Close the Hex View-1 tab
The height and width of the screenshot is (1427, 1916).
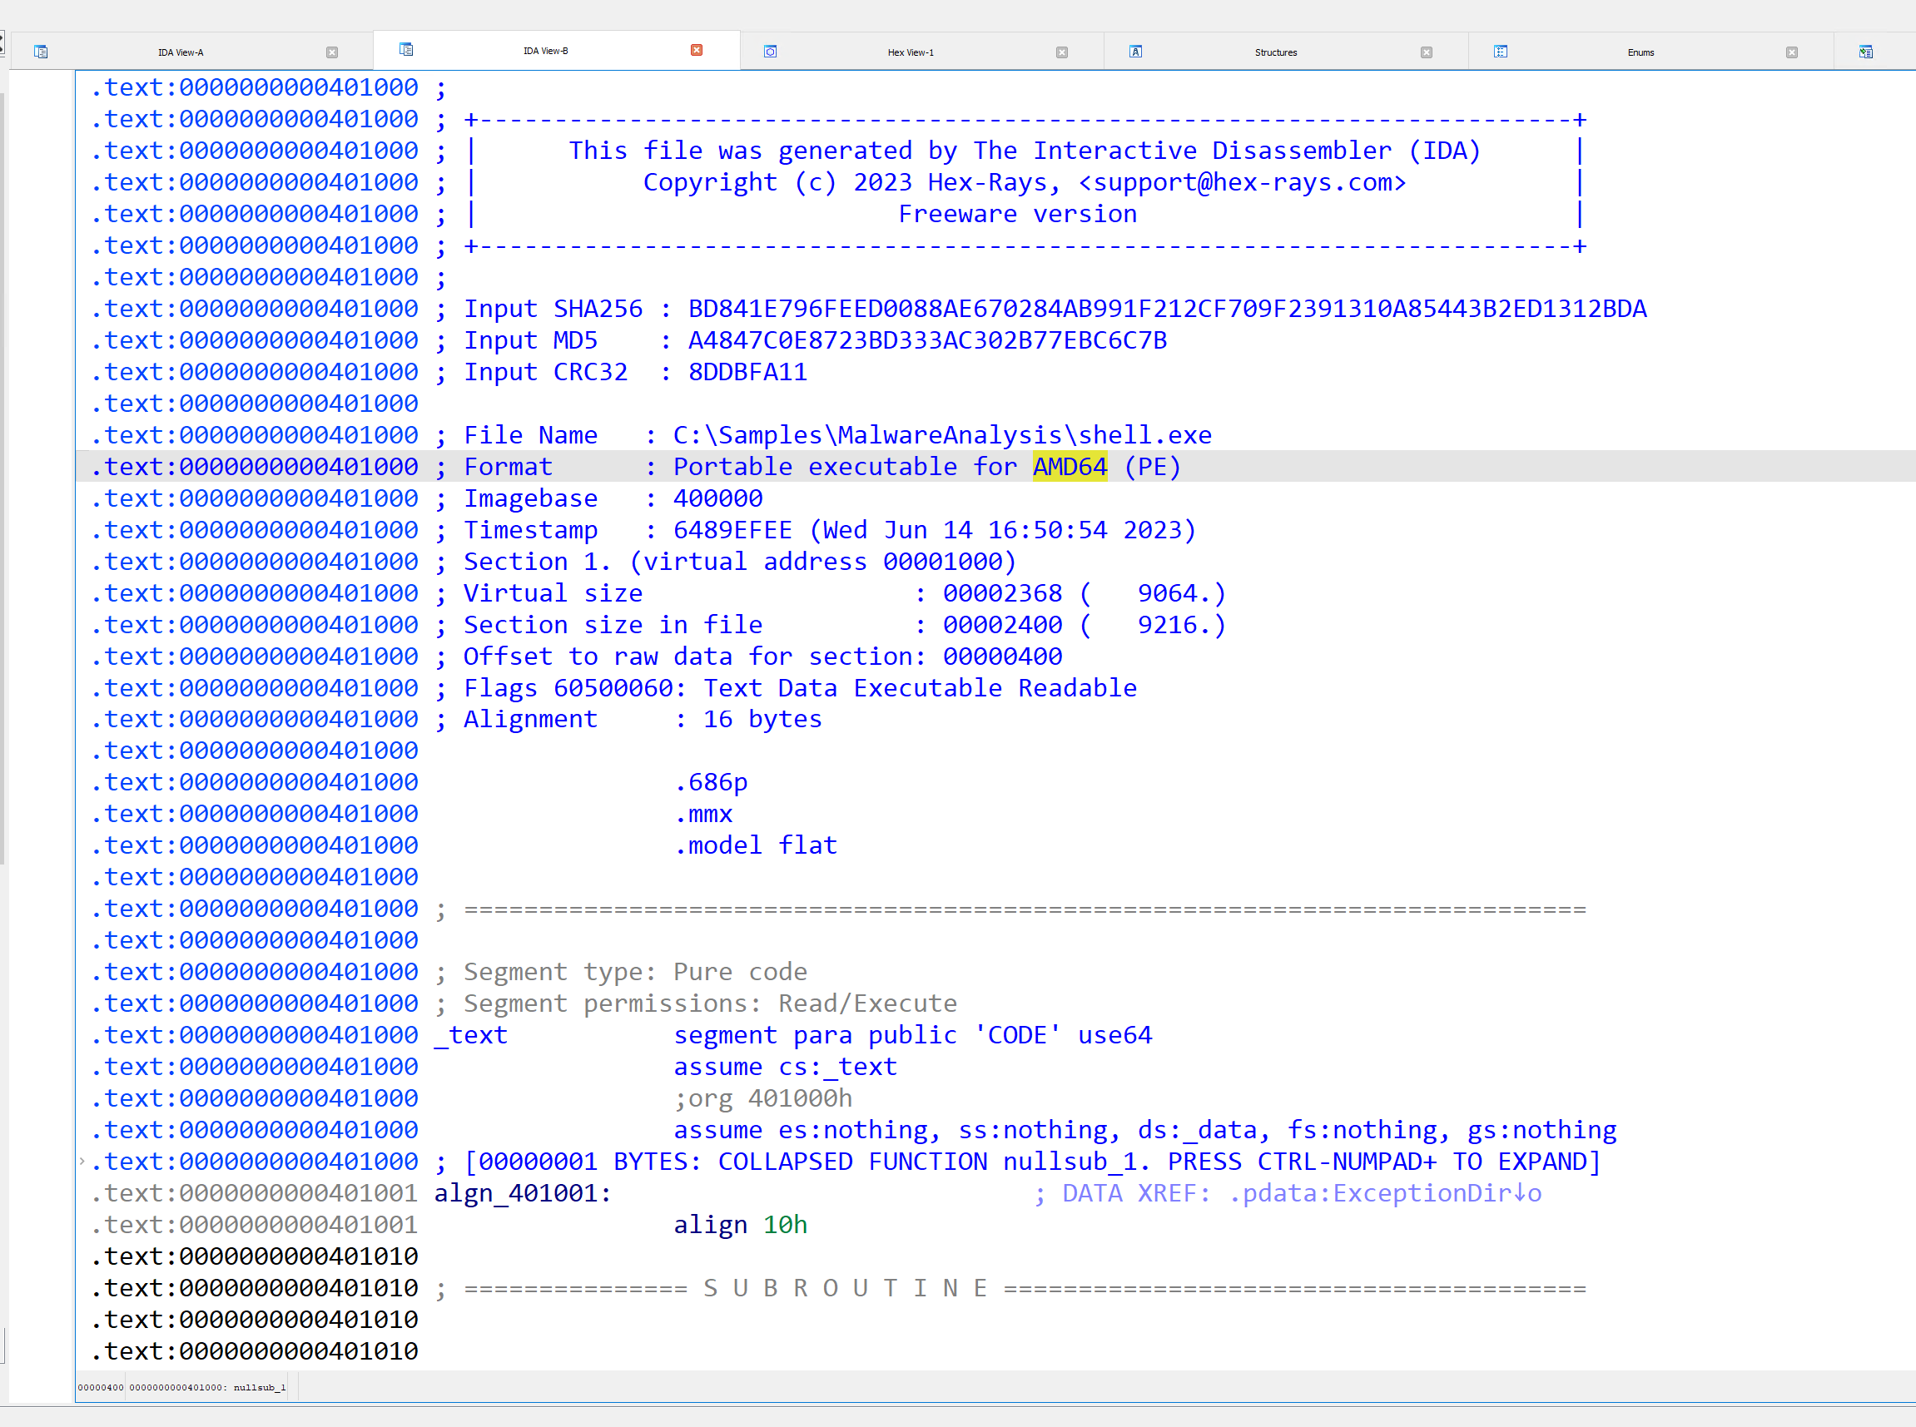point(1062,52)
